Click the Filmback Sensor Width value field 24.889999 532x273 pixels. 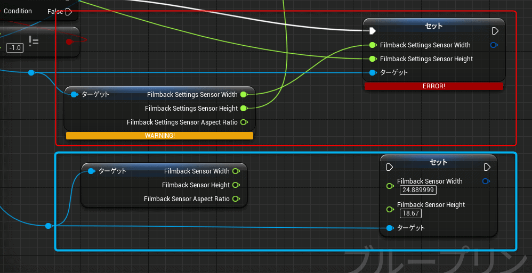(418, 190)
